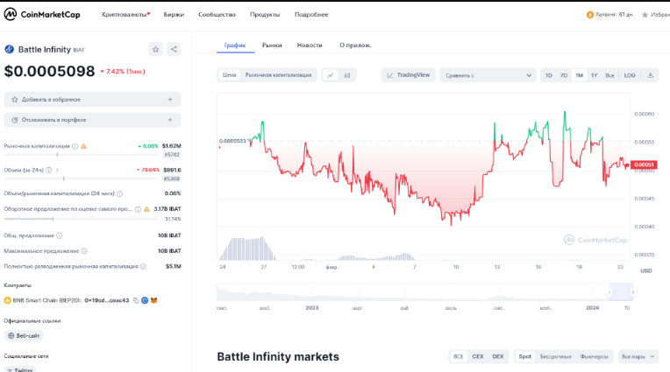
Task: Filter markets by DEX
Action: point(498,356)
